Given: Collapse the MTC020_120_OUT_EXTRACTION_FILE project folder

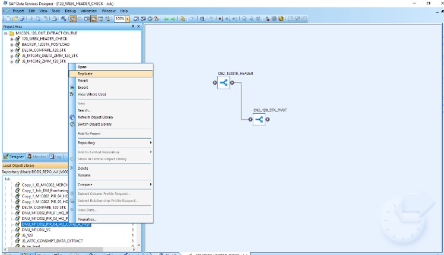Looking at the screenshot, I should 5,33.
